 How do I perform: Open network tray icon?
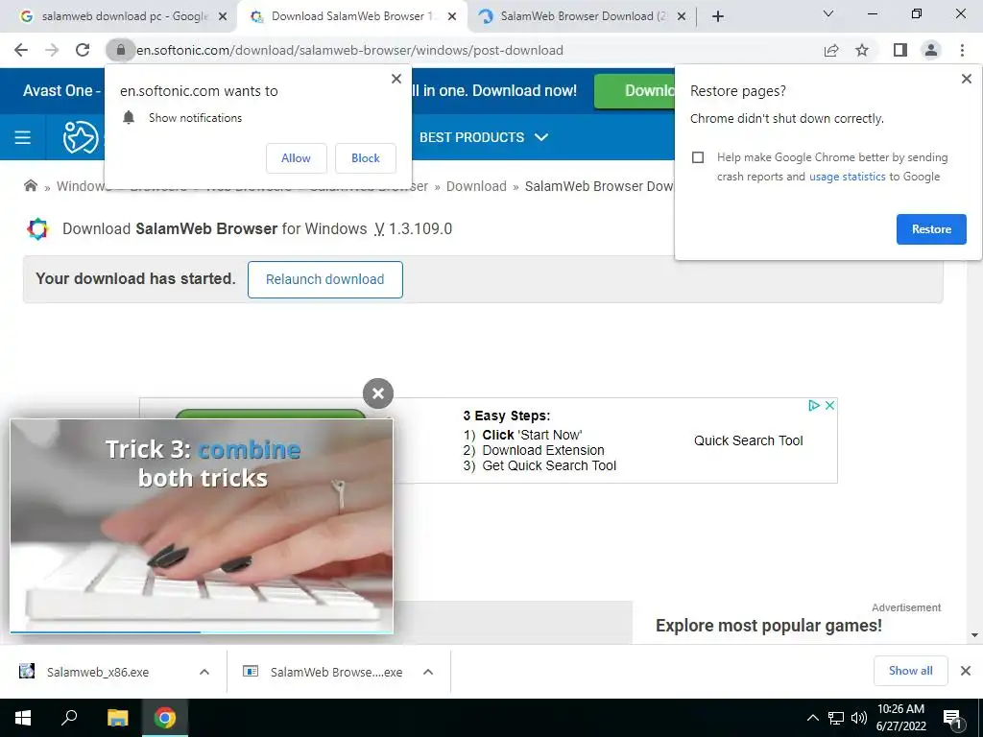(836, 718)
